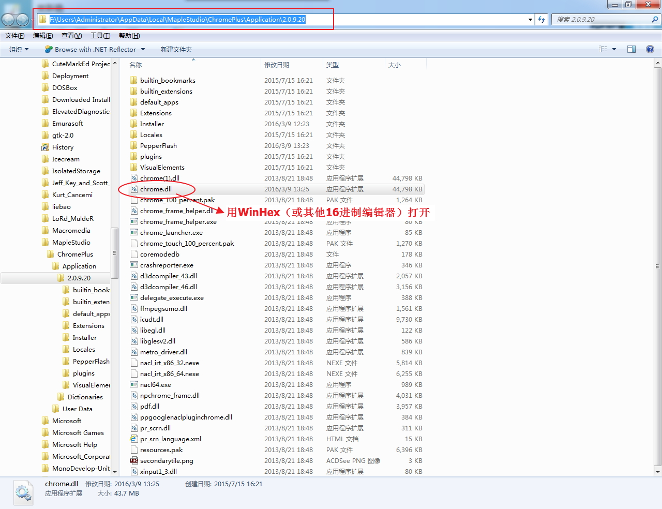Click the resources.pak file icon
The height and width of the screenshot is (509, 662).
click(x=134, y=450)
